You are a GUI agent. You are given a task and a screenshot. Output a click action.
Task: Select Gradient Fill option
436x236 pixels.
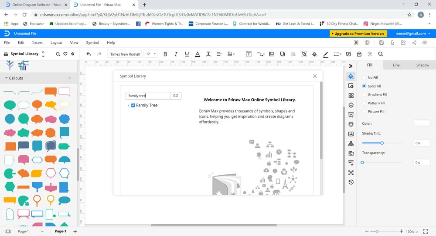pyautogui.click(x=375, y=95)
